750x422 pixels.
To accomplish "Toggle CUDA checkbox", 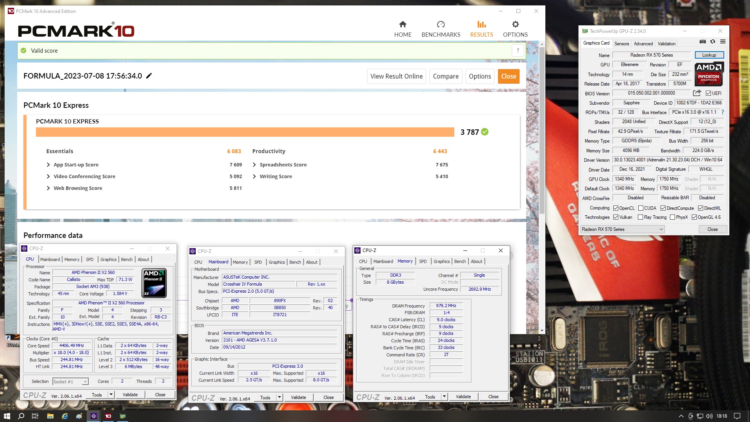I will (x=641, y=208).
